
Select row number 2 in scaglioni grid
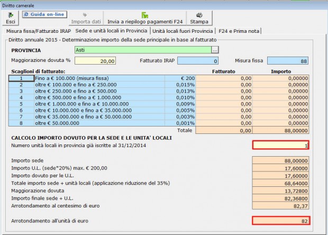pyautogui.click(x=21, y=85)
